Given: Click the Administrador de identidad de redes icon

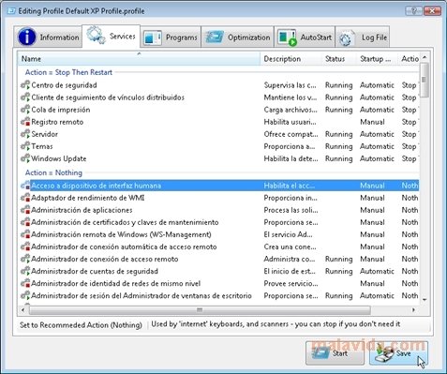Looking at the screenshot, I should coord(25,283).
